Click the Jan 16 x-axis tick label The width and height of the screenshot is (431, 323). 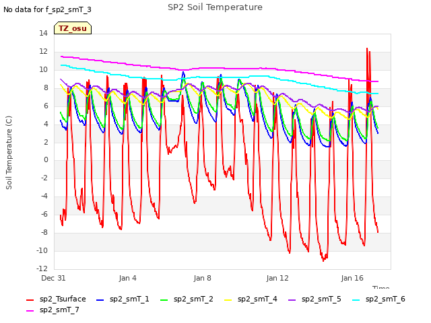[352, 278]
